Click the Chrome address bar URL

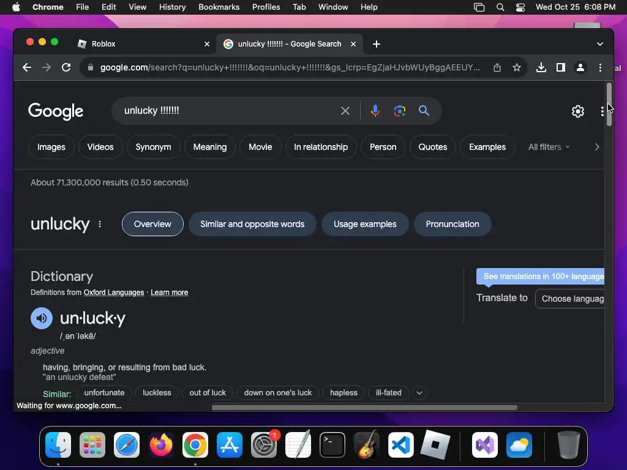coord(290,67)
